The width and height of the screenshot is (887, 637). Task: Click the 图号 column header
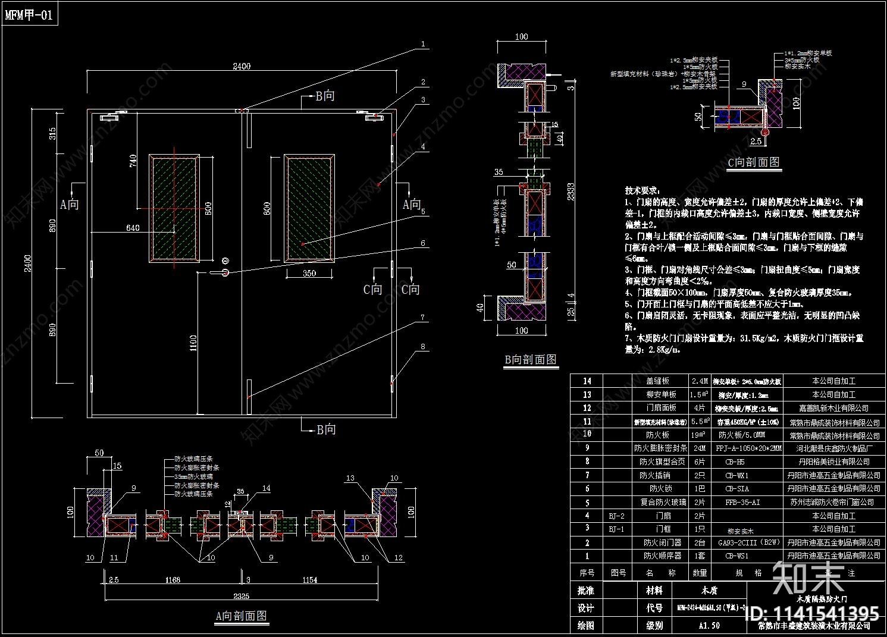(618, 572)
